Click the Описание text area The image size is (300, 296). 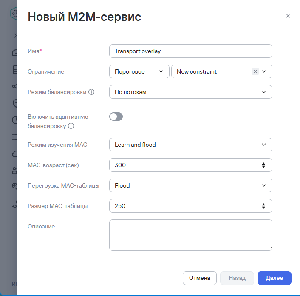(x=190, y=235)
